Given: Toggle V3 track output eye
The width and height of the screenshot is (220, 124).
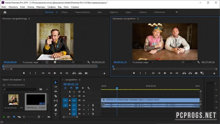Looking at the screenshot, I should point(84,92).
